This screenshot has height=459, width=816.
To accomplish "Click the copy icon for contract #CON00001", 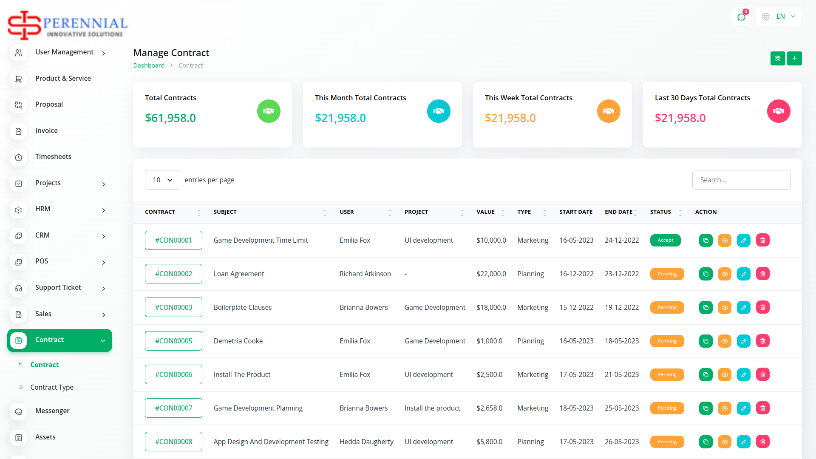I will [x=705, y=241].
